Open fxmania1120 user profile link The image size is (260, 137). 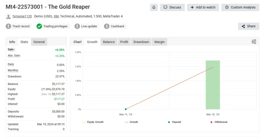tap(22, 16)
